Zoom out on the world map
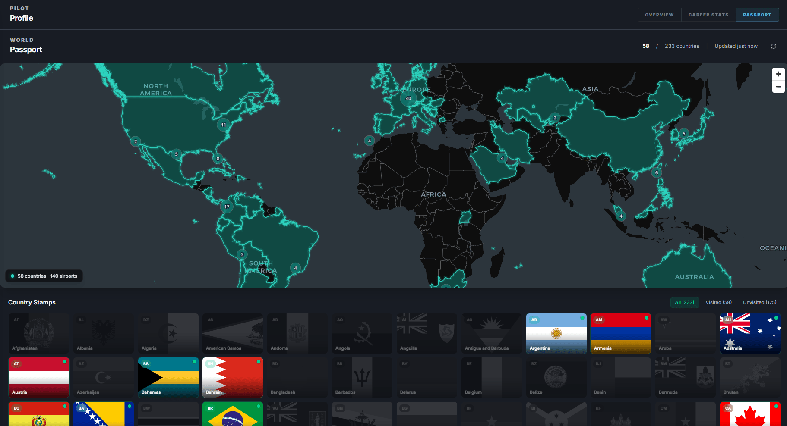The width and height of the screenshot is (787, 426). [778, 87]
